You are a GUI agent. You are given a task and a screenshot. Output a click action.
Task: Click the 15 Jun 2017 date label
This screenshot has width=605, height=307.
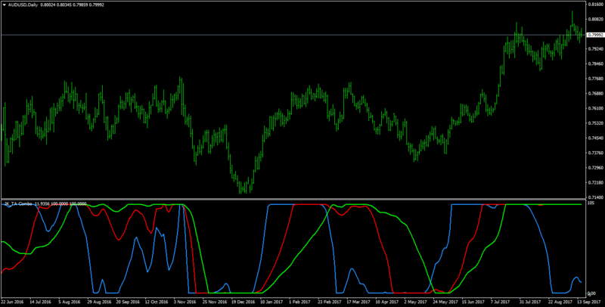[x=473, y=302]
